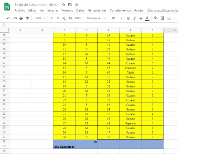This screenshot has height=154, width=223.
Task: Open the Formato menu
Action: click(67, 10)
